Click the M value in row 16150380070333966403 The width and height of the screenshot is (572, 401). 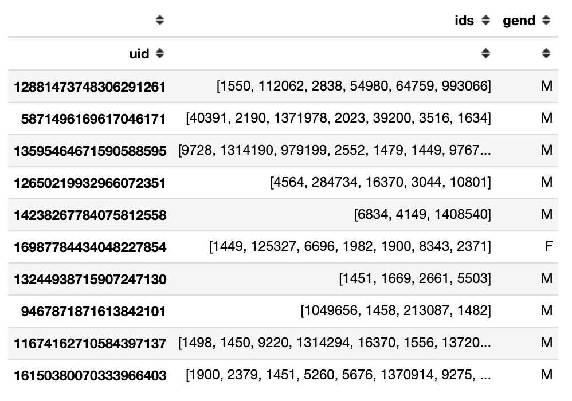[x=547, y=375]
